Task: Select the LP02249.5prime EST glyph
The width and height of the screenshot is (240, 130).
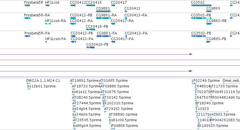Action: [194, 83]
